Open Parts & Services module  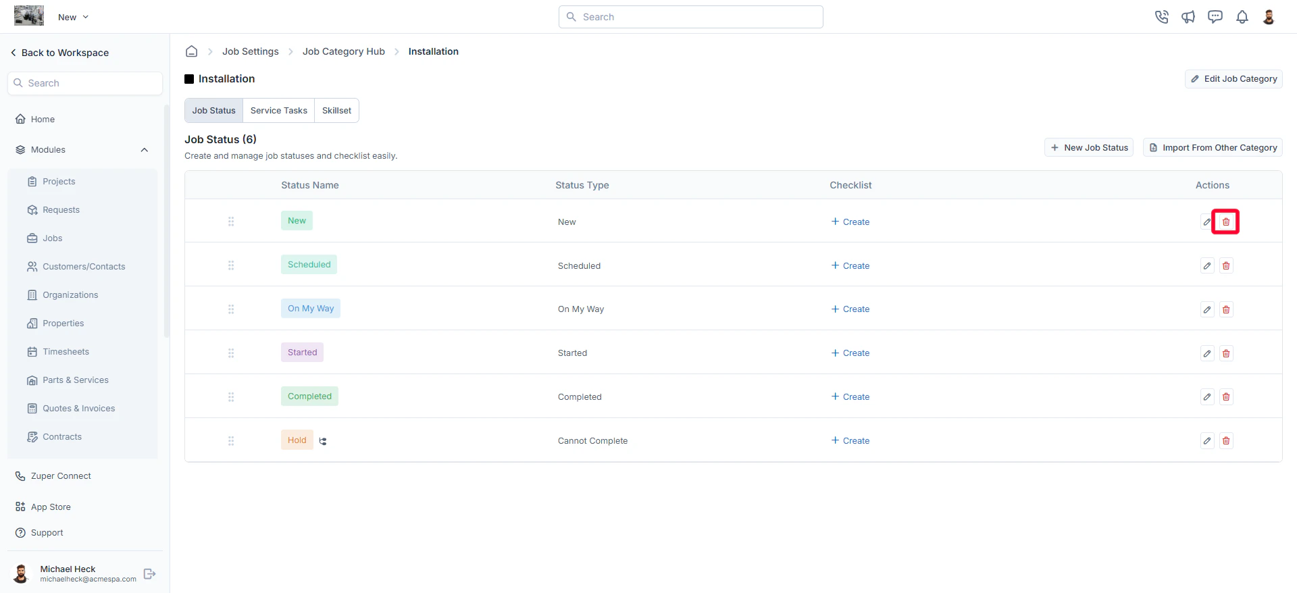(x=68, y=380)
